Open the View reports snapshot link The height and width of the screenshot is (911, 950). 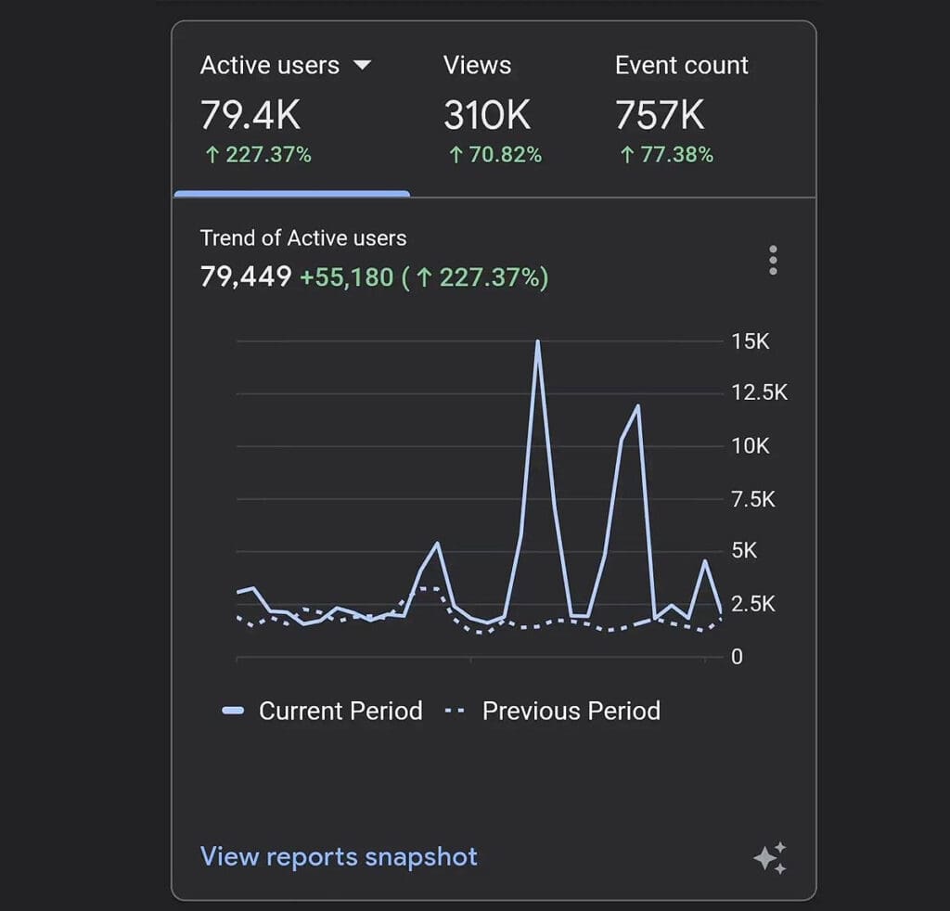(x=339, y=856)
